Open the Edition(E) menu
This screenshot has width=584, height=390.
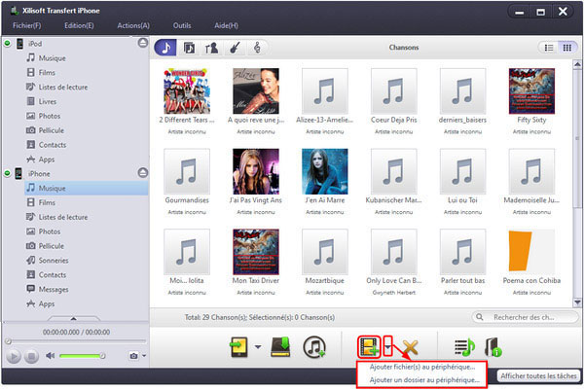(79, 25)
